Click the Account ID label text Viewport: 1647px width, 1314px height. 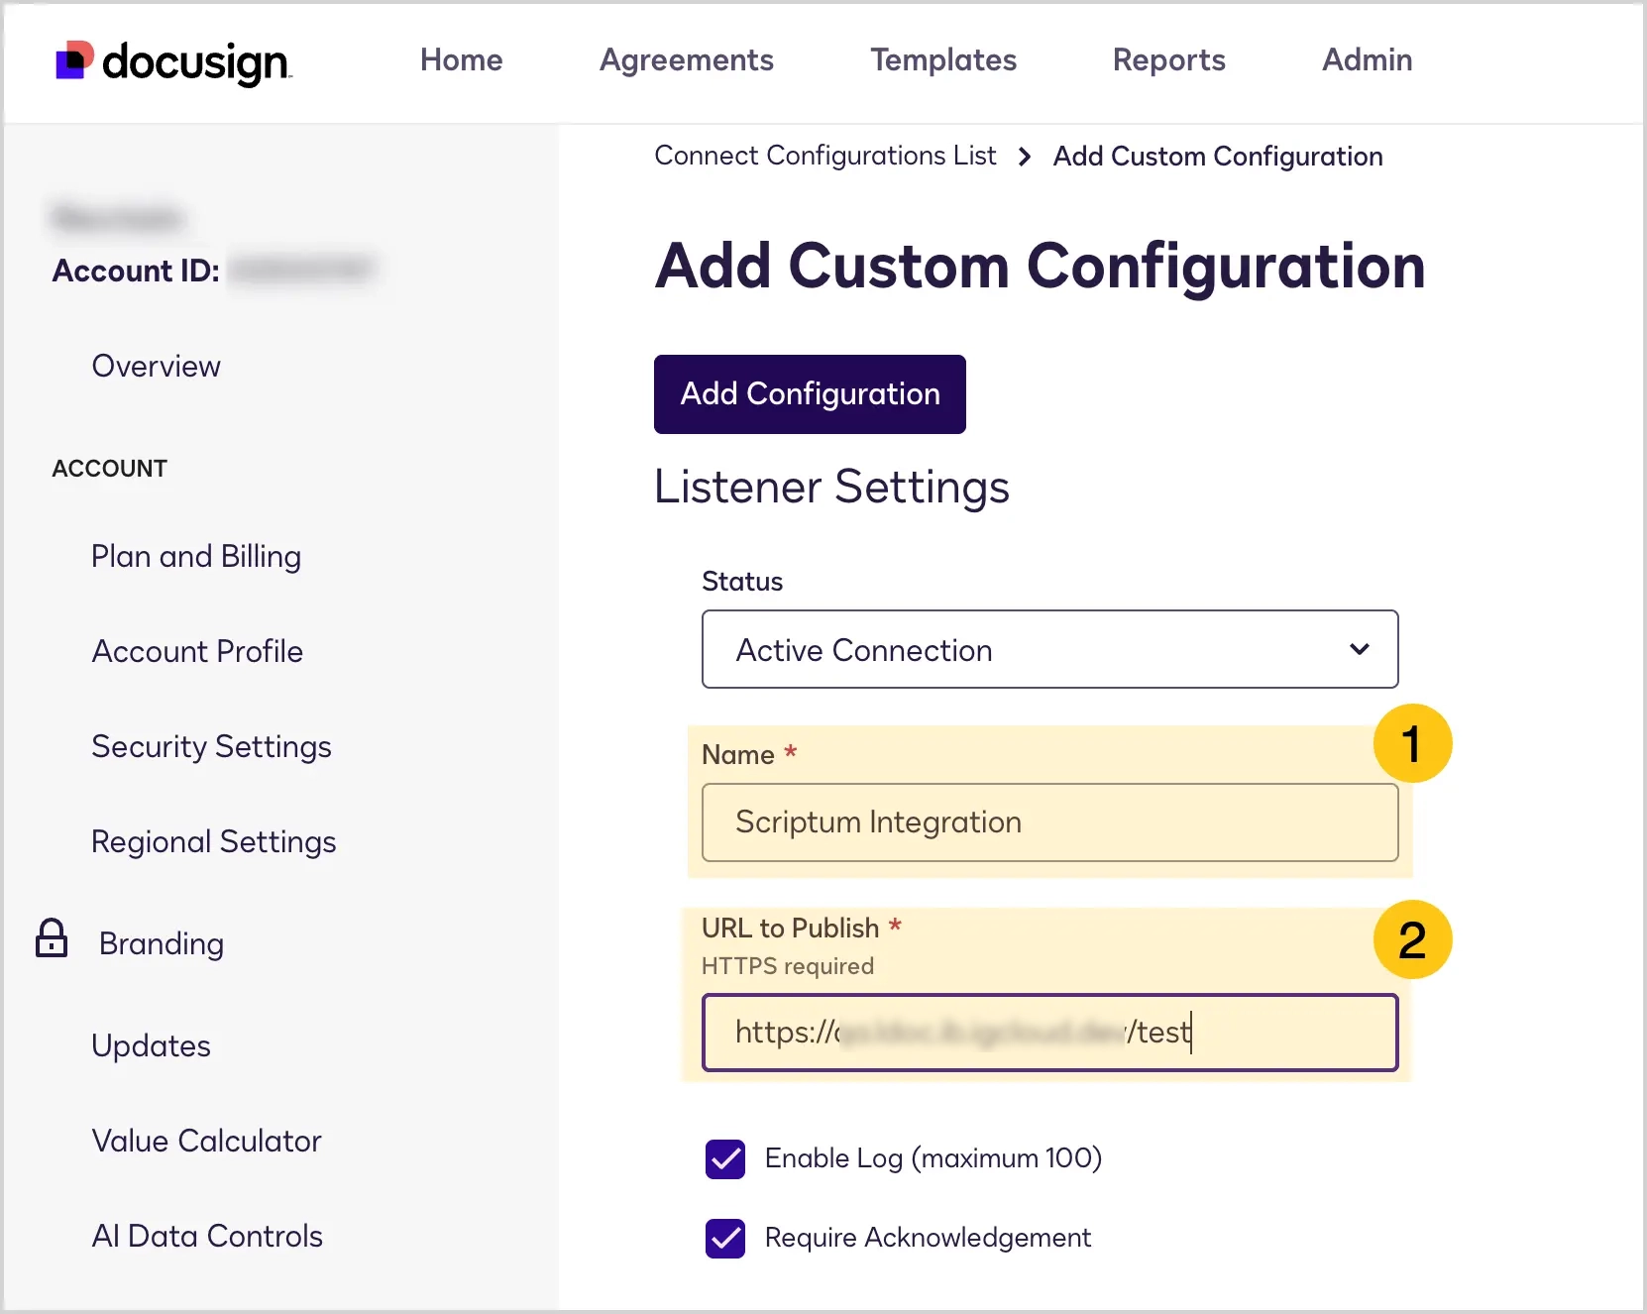coord(136,271)
